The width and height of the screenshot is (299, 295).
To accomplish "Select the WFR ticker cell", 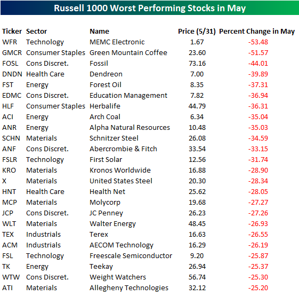I will (x=10, y=42).
